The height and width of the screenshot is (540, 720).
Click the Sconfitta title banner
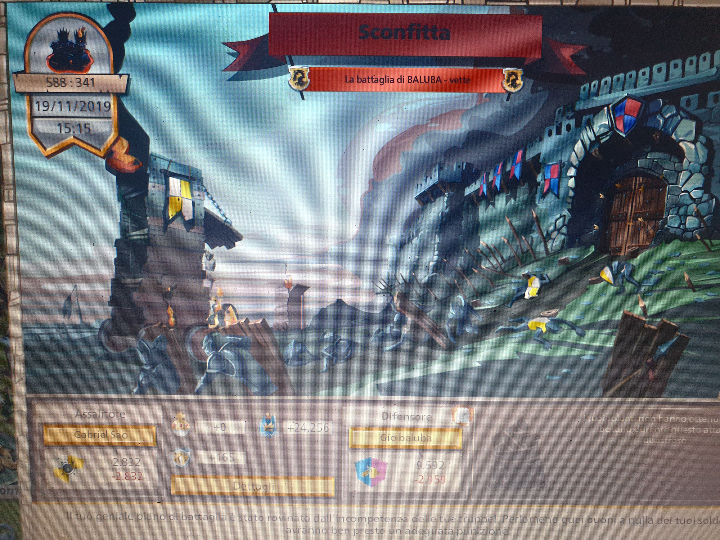pos(404,33)
